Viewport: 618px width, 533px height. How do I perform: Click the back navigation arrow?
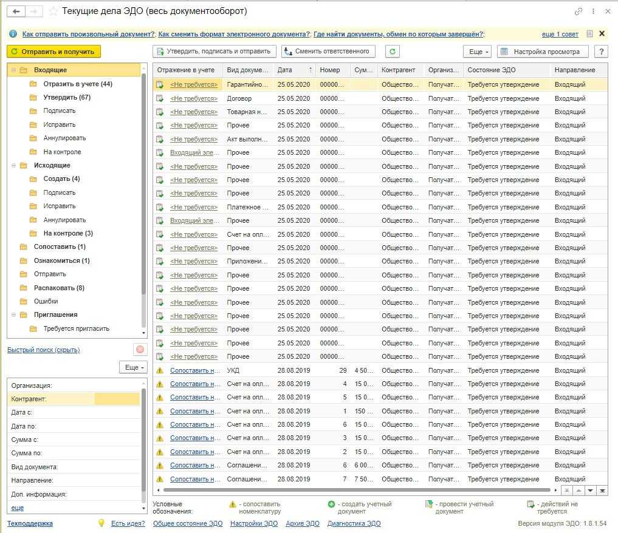coord(16,12)
